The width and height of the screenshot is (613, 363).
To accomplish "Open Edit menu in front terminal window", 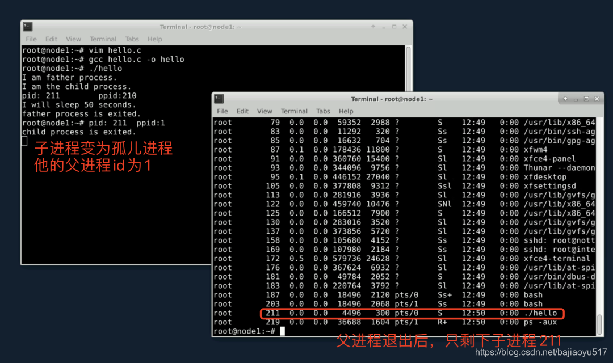I will pyautogui.click(x=242, y=111).
